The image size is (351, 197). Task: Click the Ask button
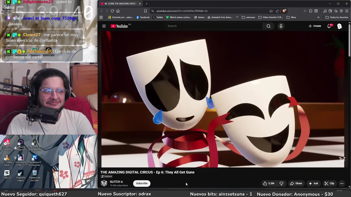tap(313, 183)
